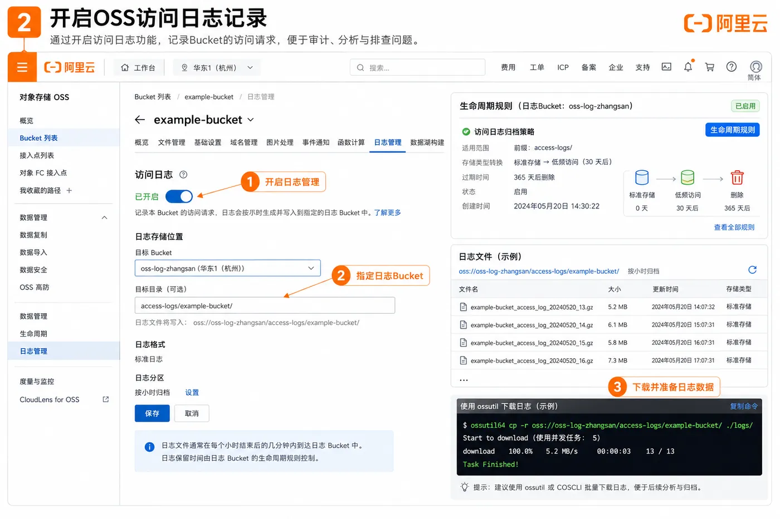
Task: Open the user account avatar
Action: (x=755, y=67)
